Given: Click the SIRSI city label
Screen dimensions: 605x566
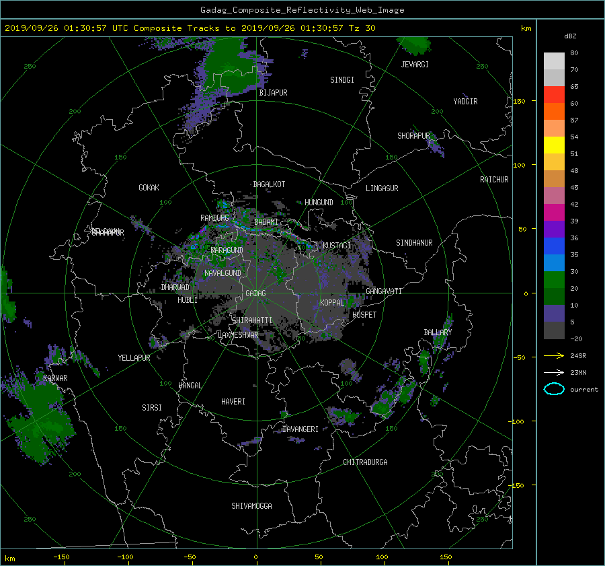Looking at the screenshot, I should click(152, 408).
